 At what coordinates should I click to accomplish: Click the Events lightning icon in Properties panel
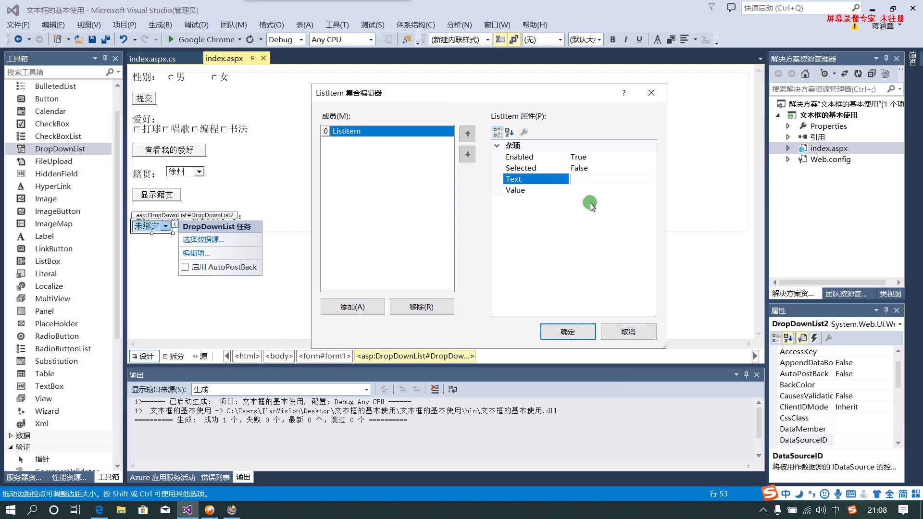tap(814, 338)
